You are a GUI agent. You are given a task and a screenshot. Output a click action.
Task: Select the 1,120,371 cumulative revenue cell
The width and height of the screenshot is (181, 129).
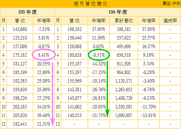(124, 81)
